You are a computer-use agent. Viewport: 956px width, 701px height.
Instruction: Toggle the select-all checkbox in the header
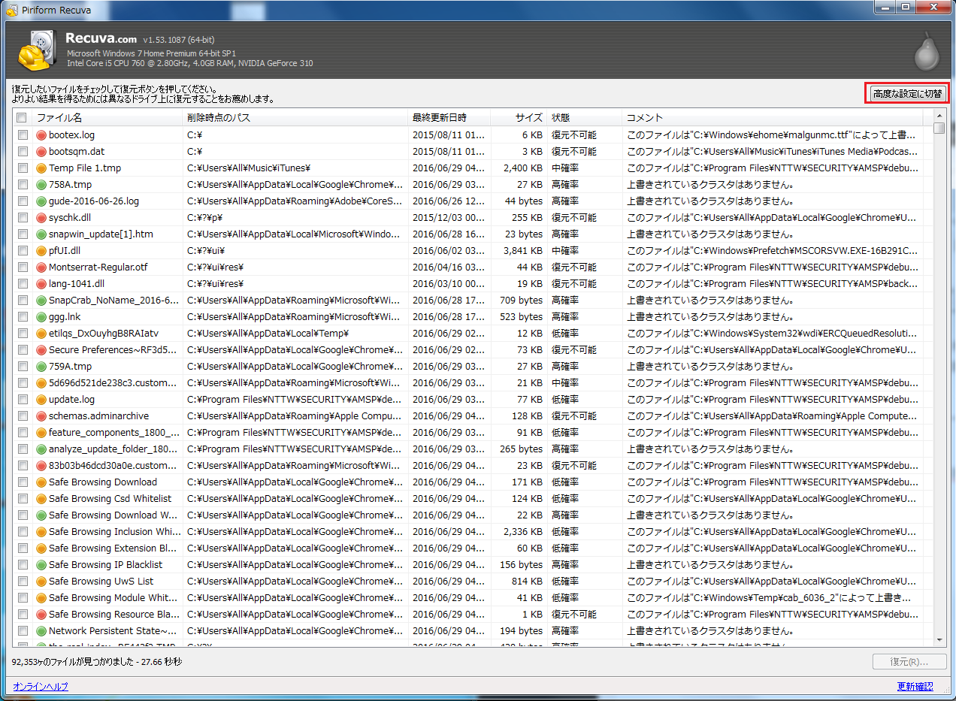pyautogui.click(x=22, y=118)
